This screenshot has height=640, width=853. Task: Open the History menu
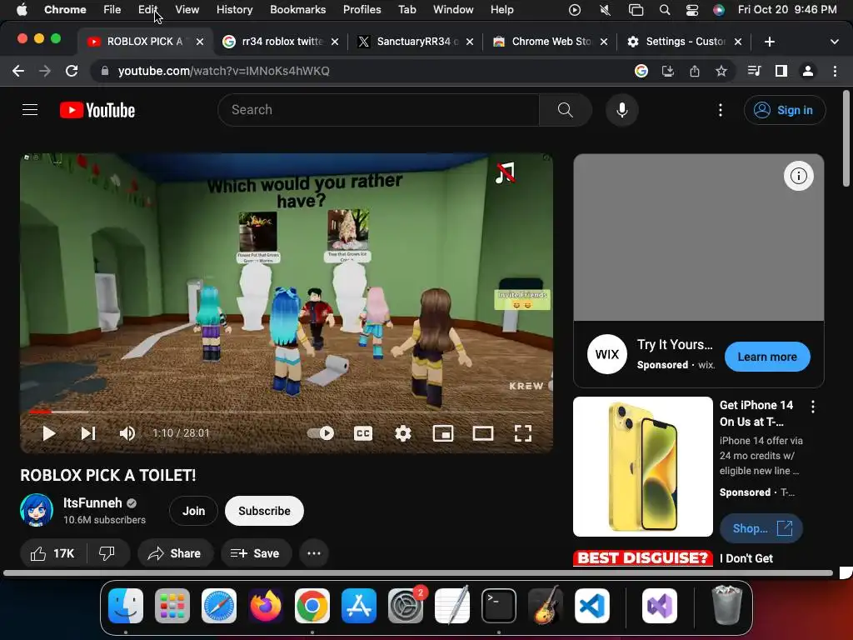(x=234, y=10)
